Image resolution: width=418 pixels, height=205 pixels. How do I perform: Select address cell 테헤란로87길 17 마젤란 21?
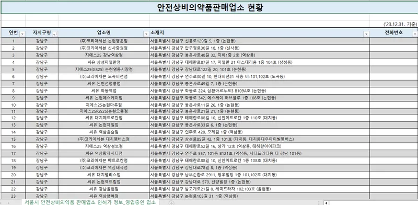click(x=259, y=62)
